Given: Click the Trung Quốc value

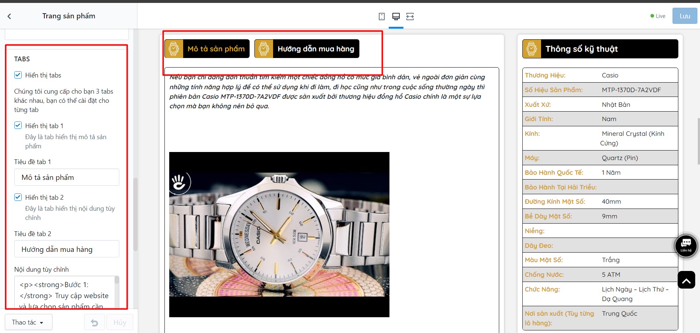Looking at the screenshot, I should click(x=620, y=314).
